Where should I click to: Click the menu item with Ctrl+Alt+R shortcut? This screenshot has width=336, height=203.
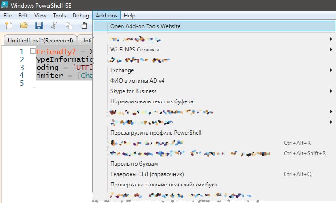(x=214, y=143)
